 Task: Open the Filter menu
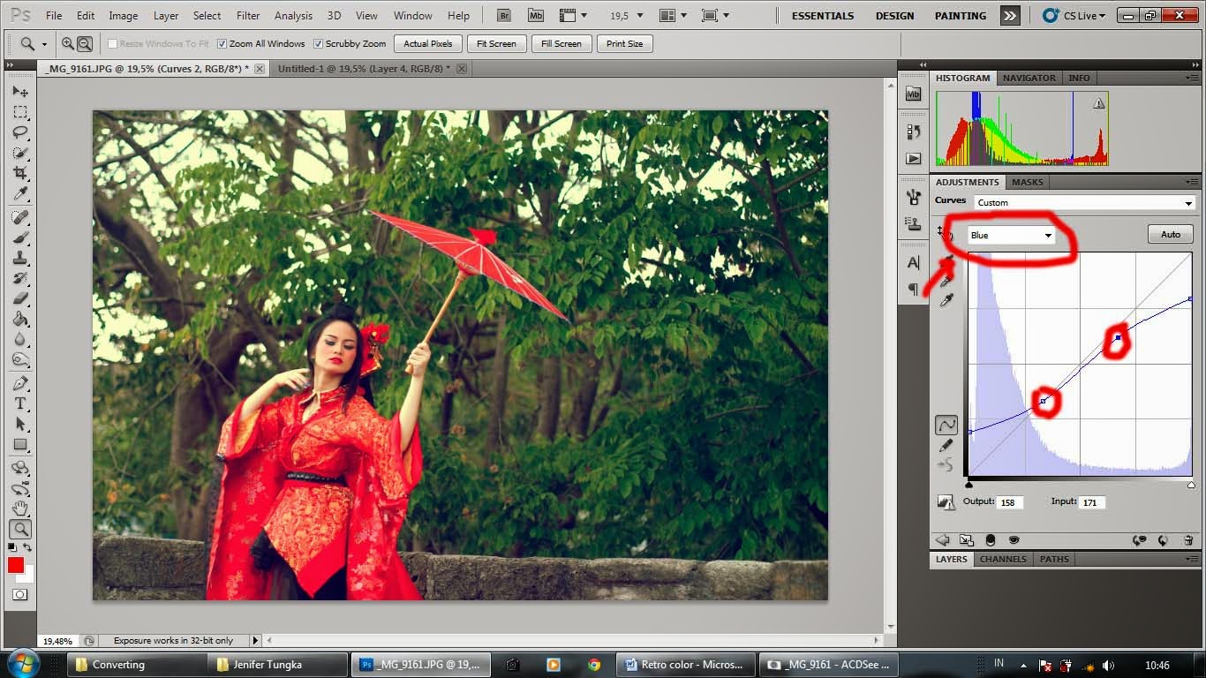click(248, 16)
